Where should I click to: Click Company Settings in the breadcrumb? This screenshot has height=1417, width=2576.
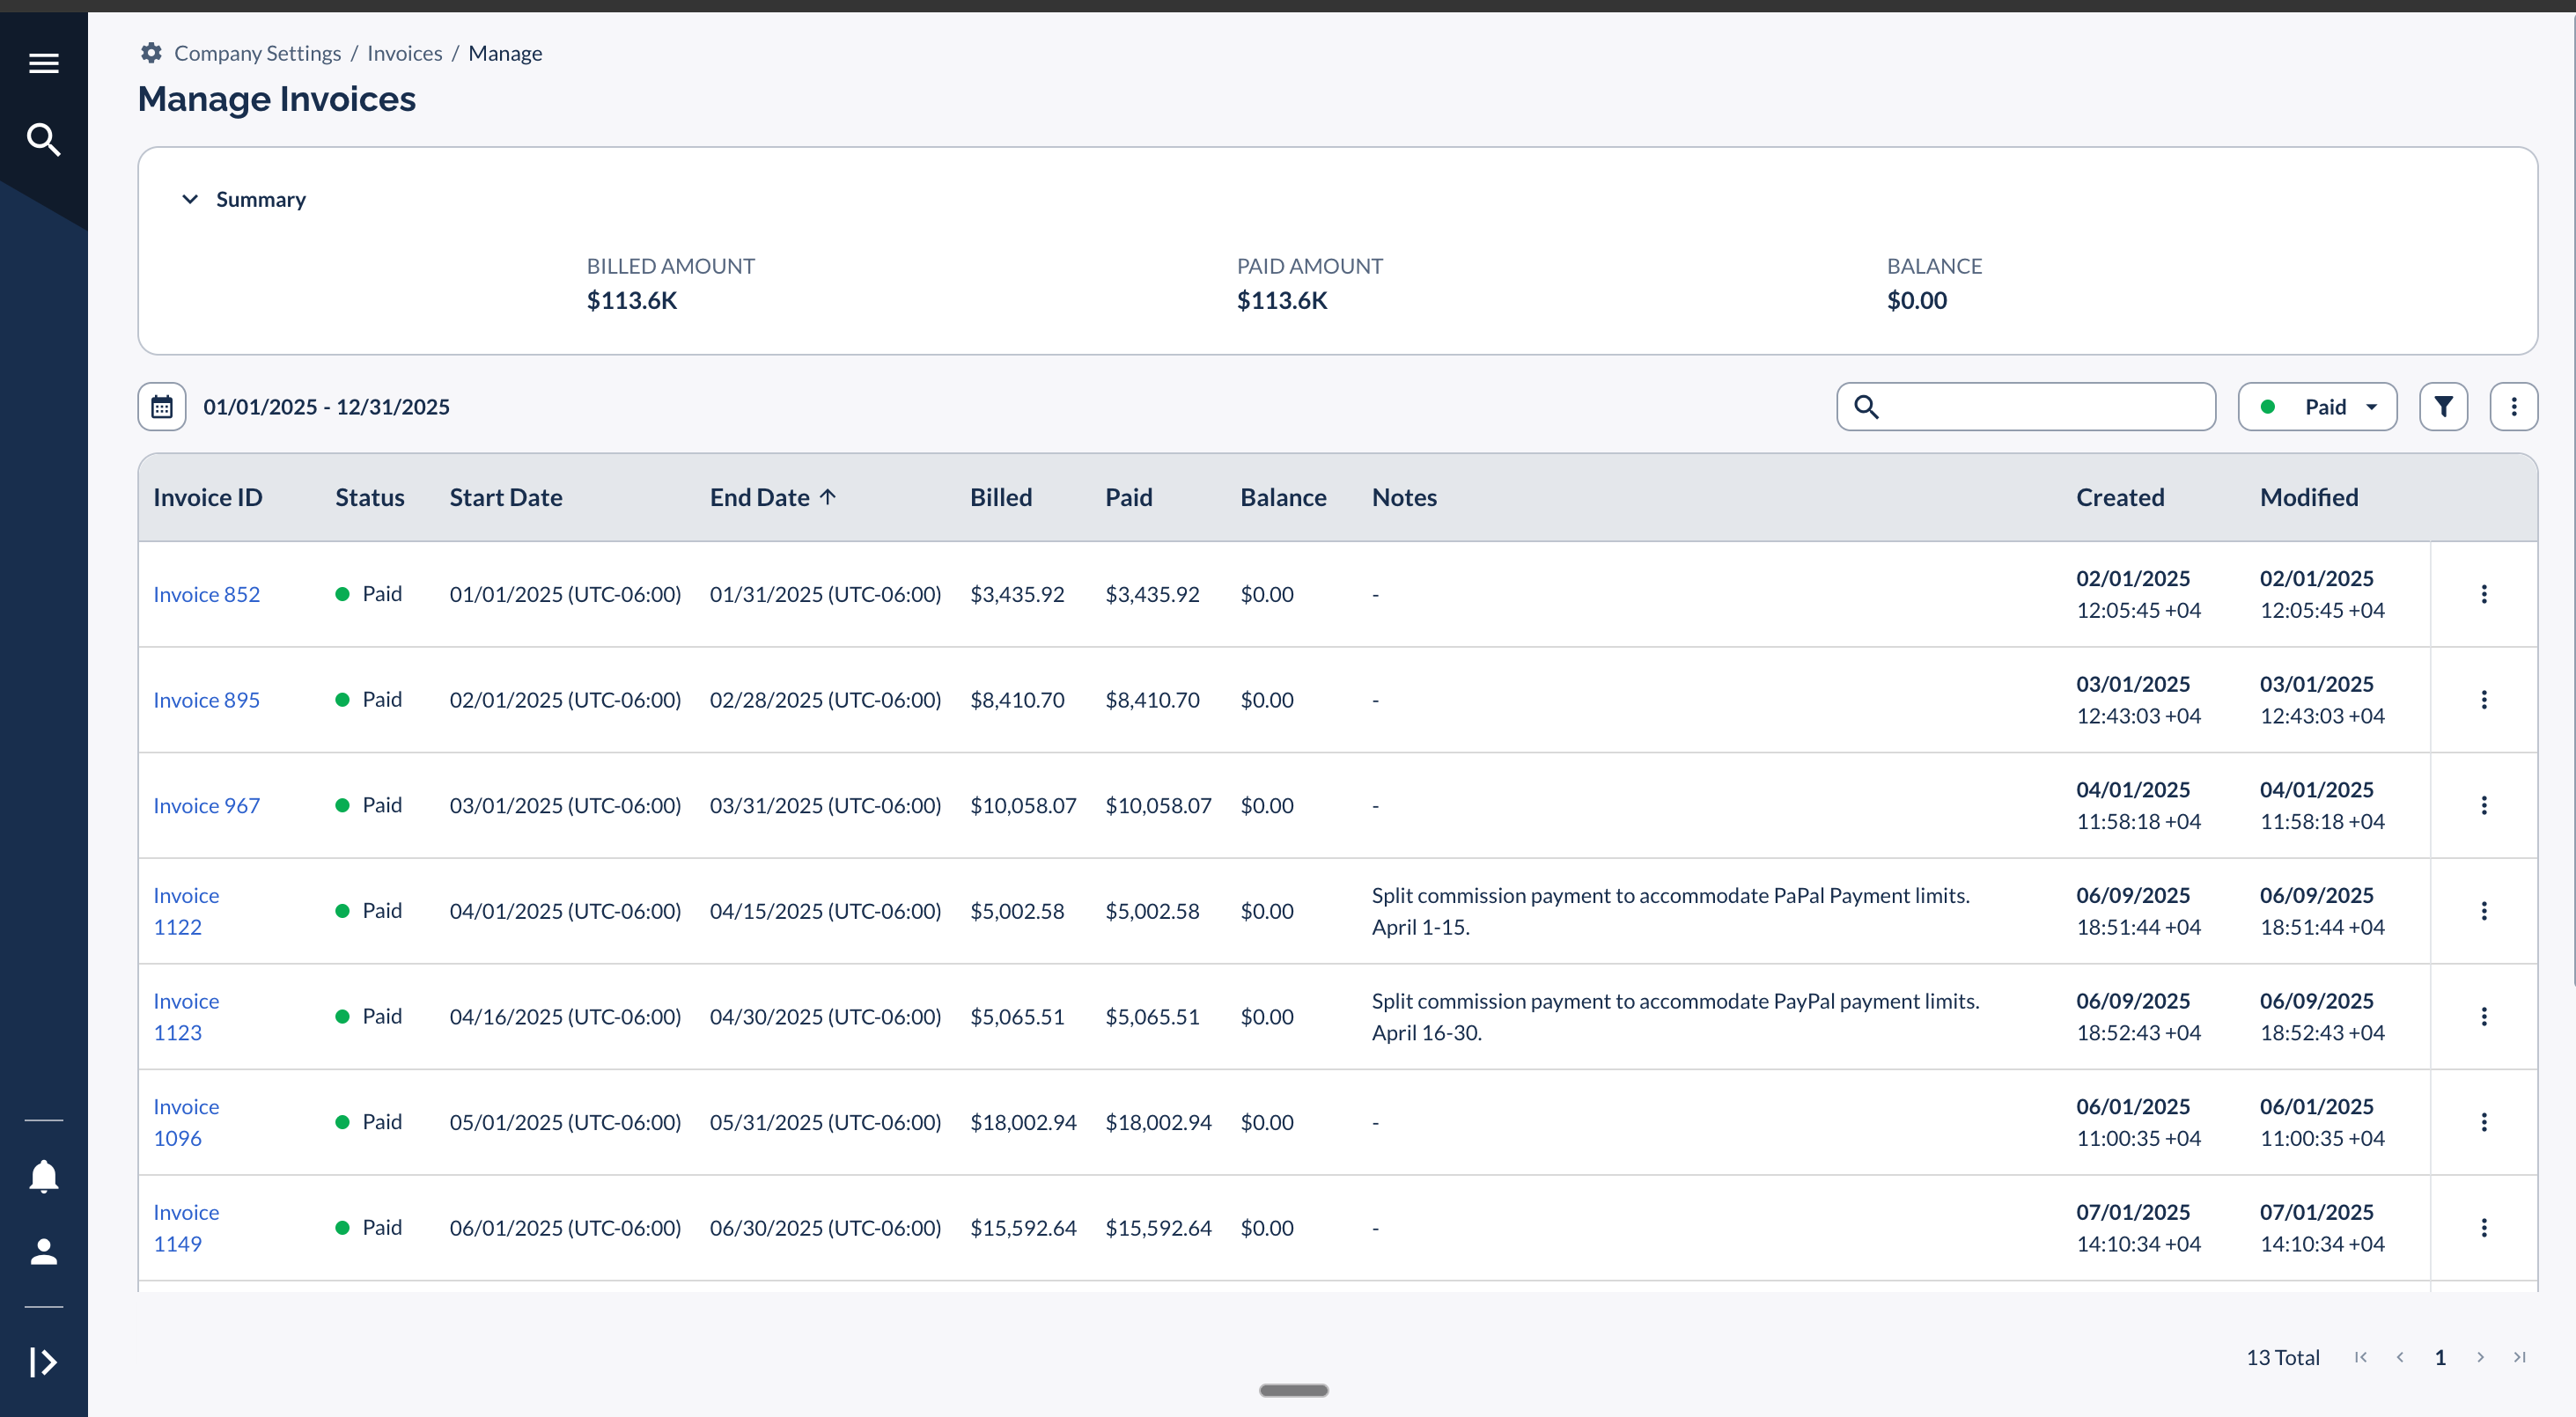[x=256, y=53]
